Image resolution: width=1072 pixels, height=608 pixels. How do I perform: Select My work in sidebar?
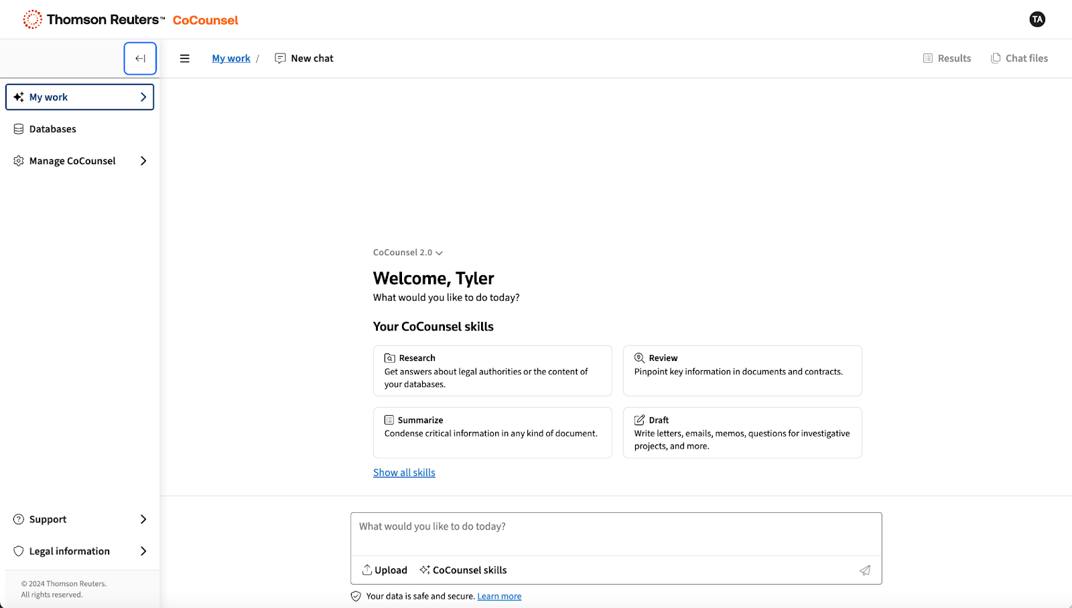click(80, 97)
